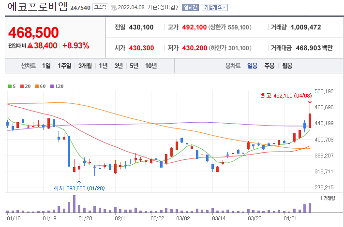Open the 기업개요 dropdown
The width and height of the screenshot is (344, 227).
(214, 7)
